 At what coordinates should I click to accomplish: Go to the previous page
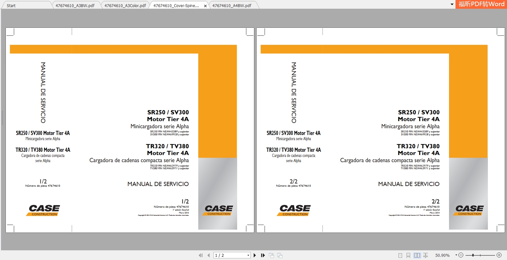point(208,255)
